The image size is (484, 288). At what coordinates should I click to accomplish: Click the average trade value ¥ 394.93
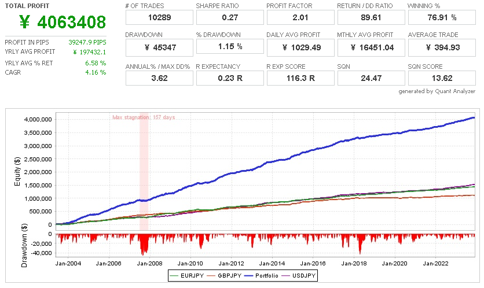(442, 47)
